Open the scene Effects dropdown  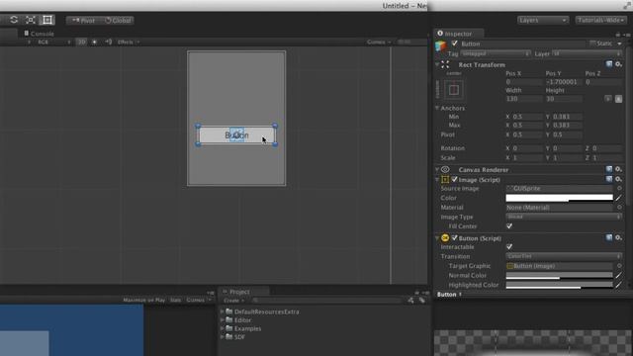pyautogui.click(x=128, y=42)
